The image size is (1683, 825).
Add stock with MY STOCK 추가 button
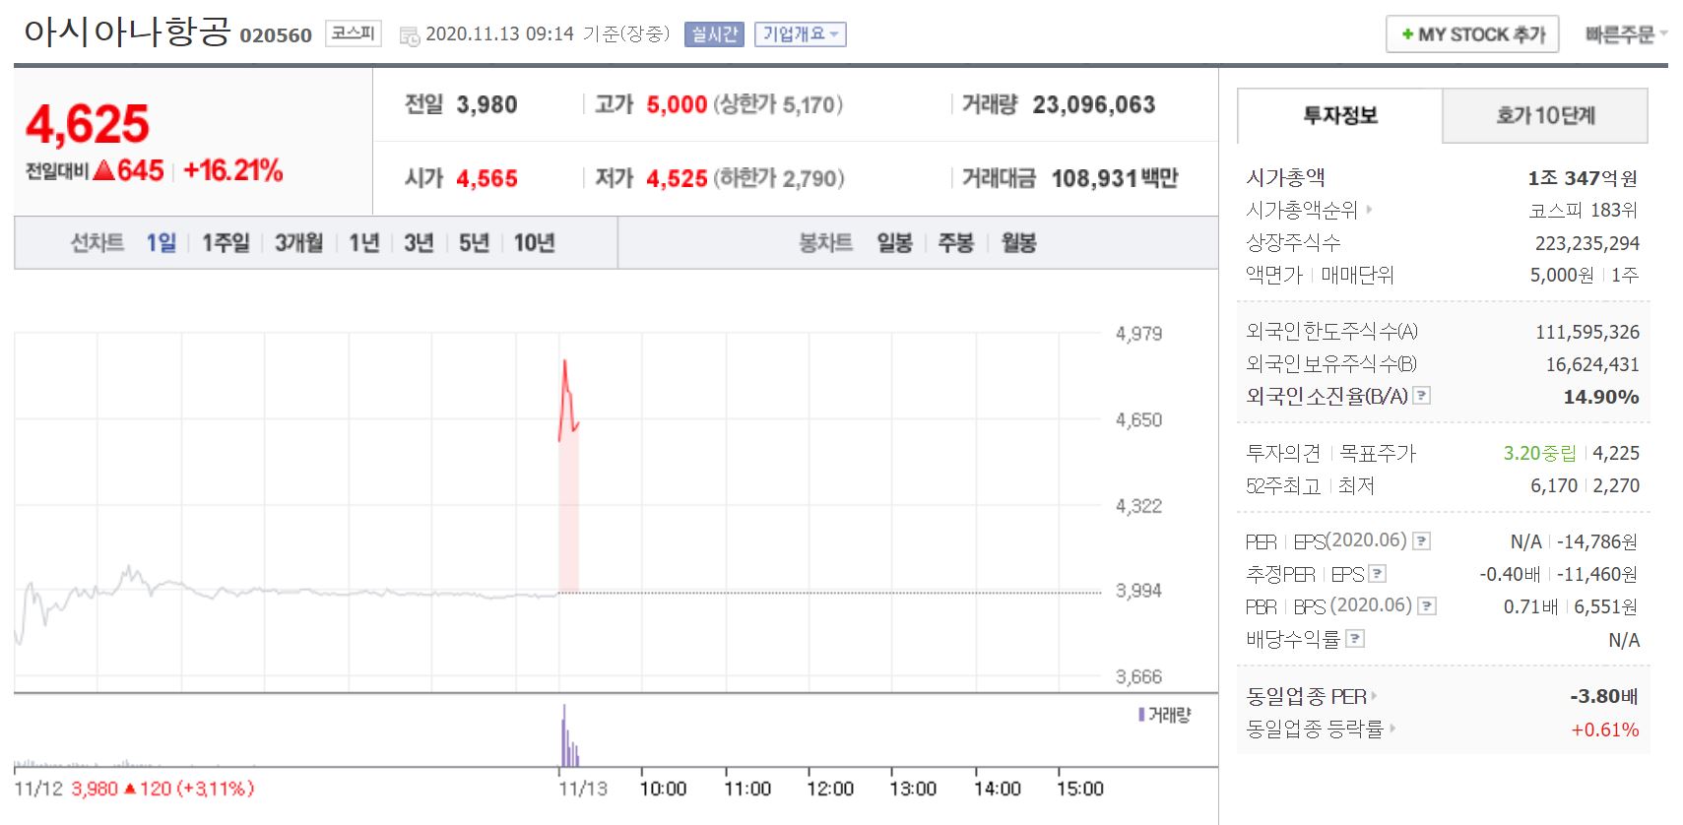tap(1472, 34)
